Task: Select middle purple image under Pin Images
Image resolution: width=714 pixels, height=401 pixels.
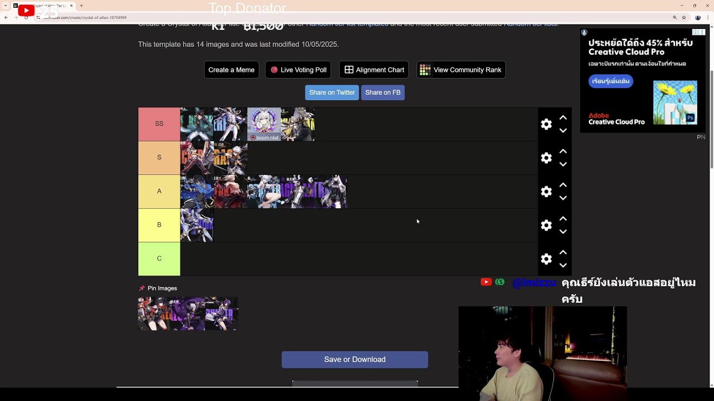Action: point(188,314)
